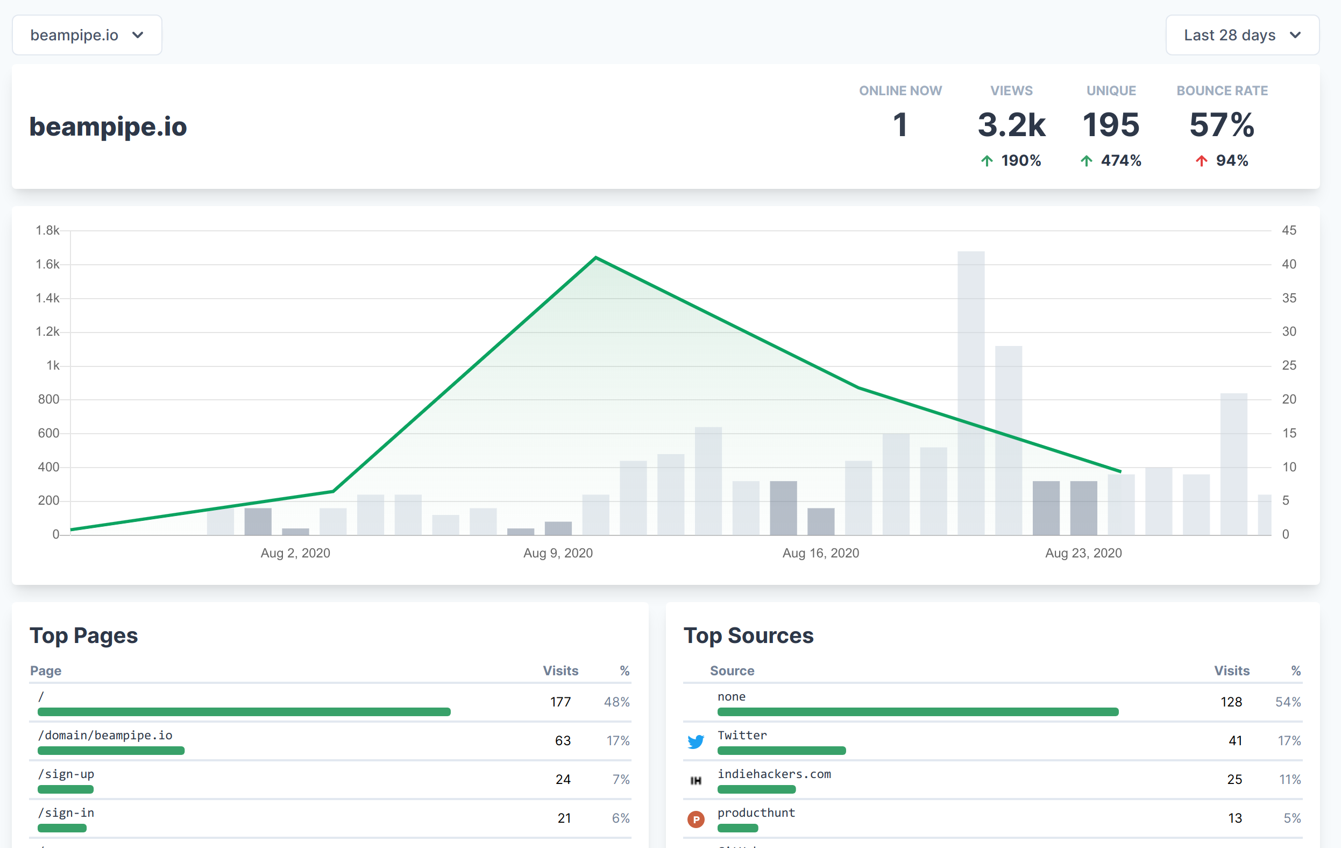The width and height of the screenshot is (1341, 848).
Task: Click the Indie Hackers logo icon
Action: point(696,781)
